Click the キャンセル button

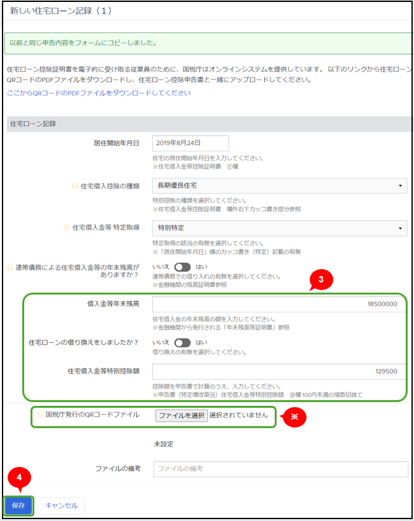point(62,505)
